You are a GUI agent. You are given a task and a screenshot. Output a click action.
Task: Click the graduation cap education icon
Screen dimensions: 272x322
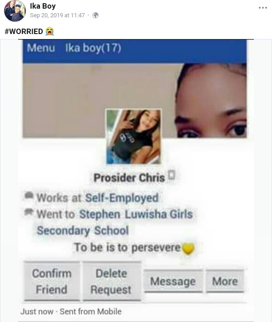point(29,212)
